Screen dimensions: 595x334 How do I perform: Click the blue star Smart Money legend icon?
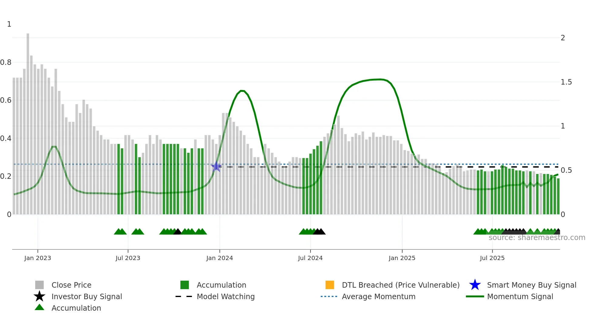[475, 285]
